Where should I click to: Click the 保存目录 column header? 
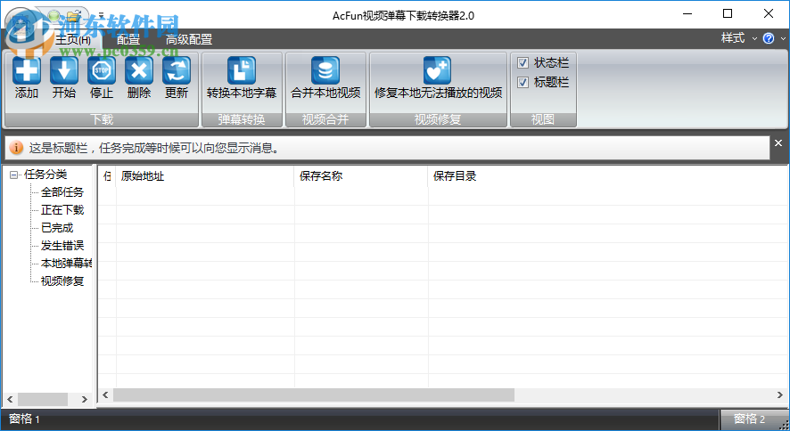(x=607, y=176)
